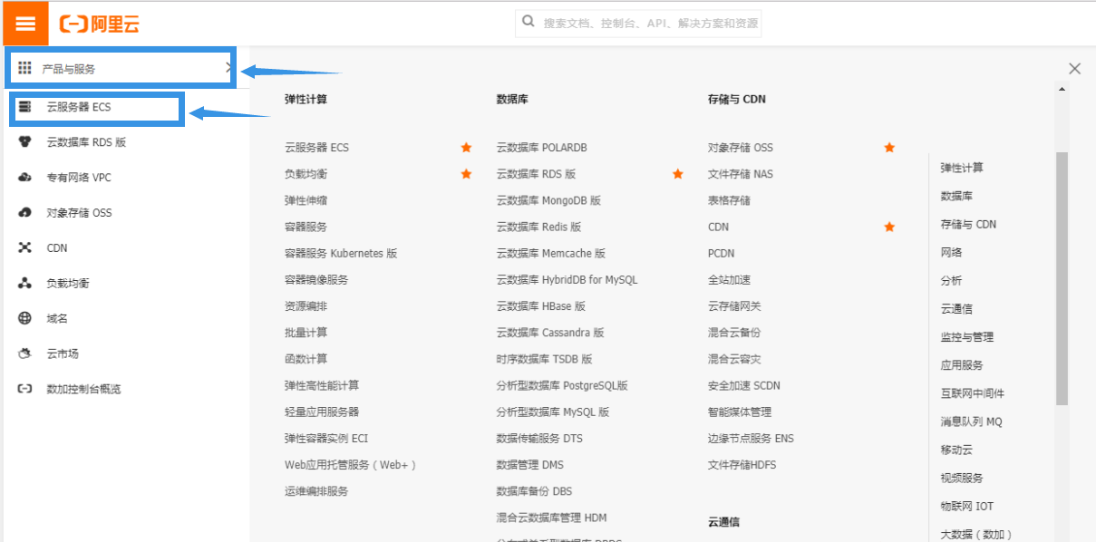Click the scroll-up arrow above category list

(x=1062, y=89)
